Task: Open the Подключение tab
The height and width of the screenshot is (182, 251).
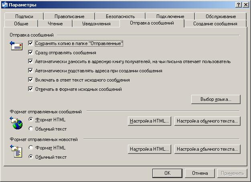Action: 170,16
